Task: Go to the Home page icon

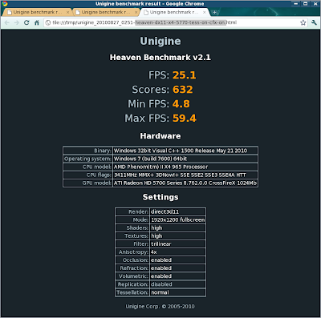Action: (x=37, y=22)
